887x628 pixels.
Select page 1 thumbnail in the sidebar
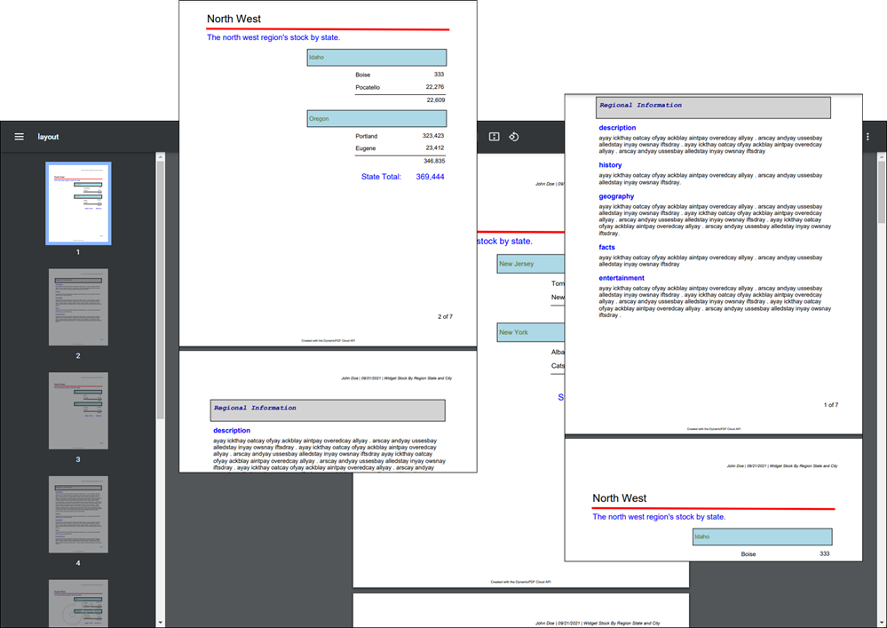coord(78,203)
